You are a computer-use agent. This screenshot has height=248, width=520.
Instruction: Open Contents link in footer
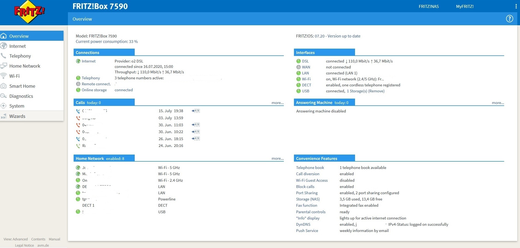[x=38, y=239]
